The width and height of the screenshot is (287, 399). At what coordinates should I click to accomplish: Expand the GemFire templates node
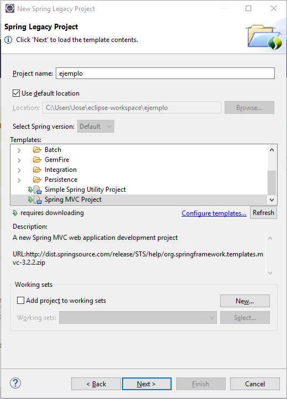[19, 160]
